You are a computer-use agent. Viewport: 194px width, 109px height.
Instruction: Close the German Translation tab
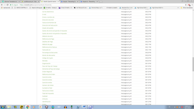click(x=19, y=2)
